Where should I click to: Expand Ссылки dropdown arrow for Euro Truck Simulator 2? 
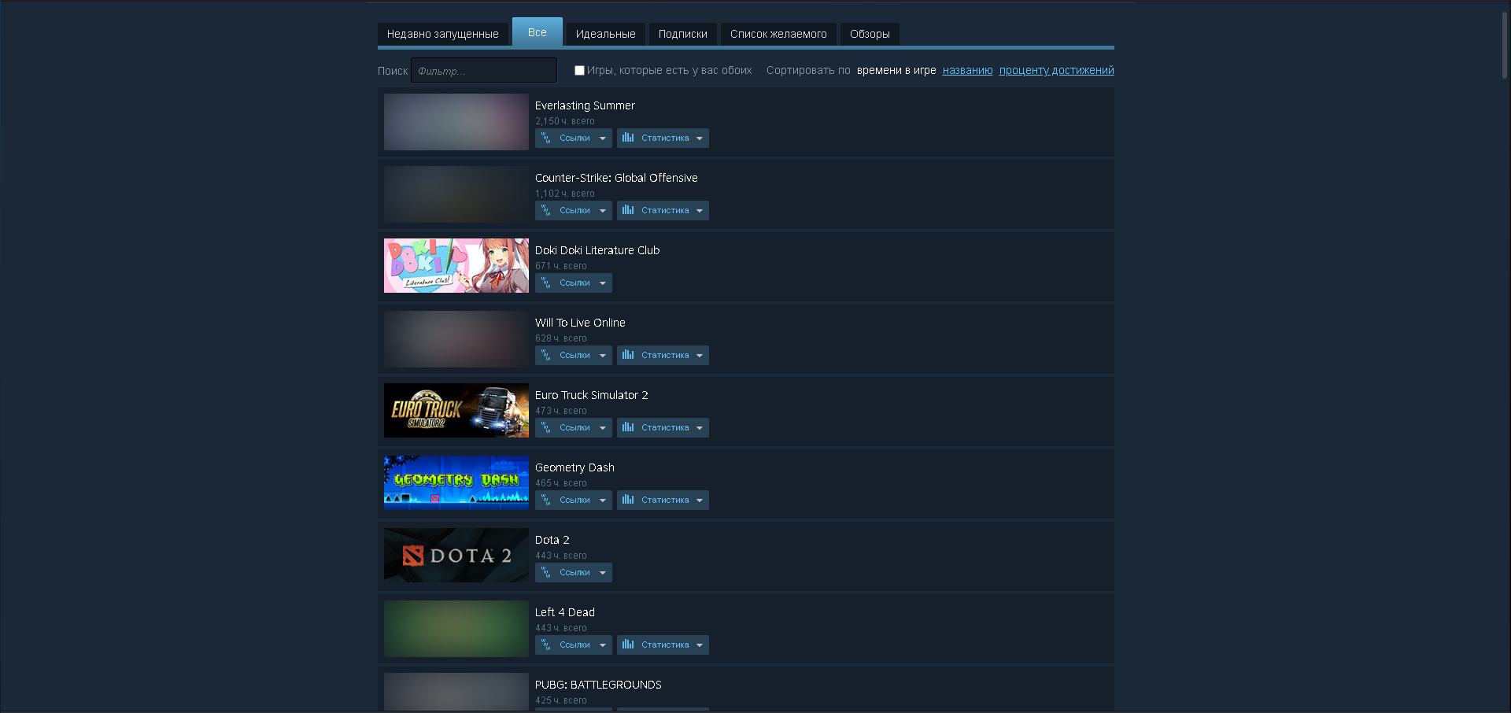(603, 428)
